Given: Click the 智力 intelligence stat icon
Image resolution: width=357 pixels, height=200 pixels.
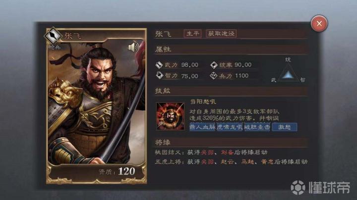Looking at the screenshot, I should tap(159, 75).
